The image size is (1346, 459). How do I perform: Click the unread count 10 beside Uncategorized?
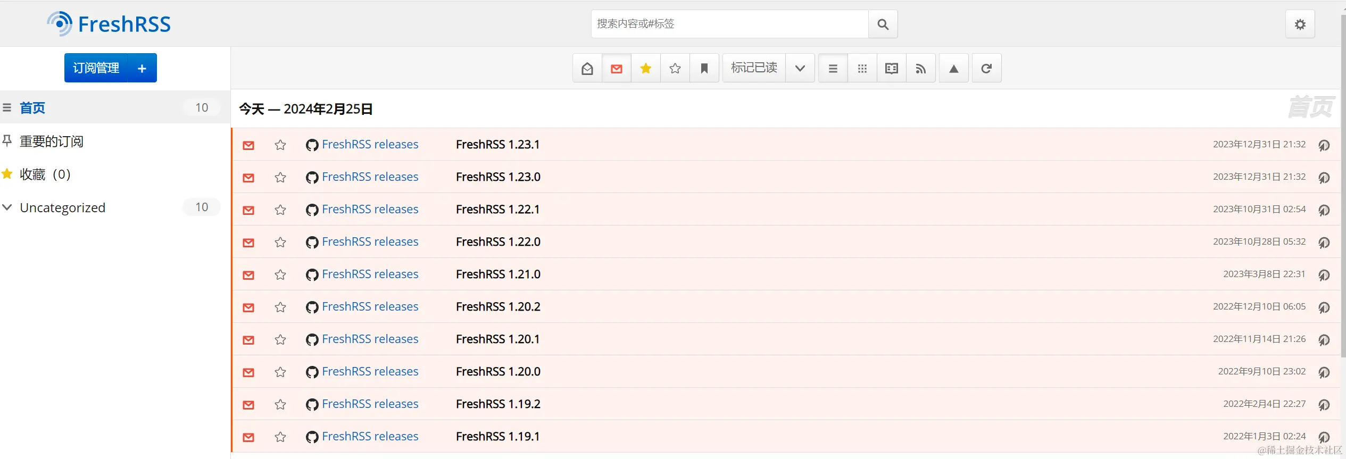coord(202,207)
